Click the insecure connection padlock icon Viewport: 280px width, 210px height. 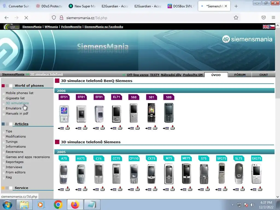pyautogui.click(x=62, y=18)
